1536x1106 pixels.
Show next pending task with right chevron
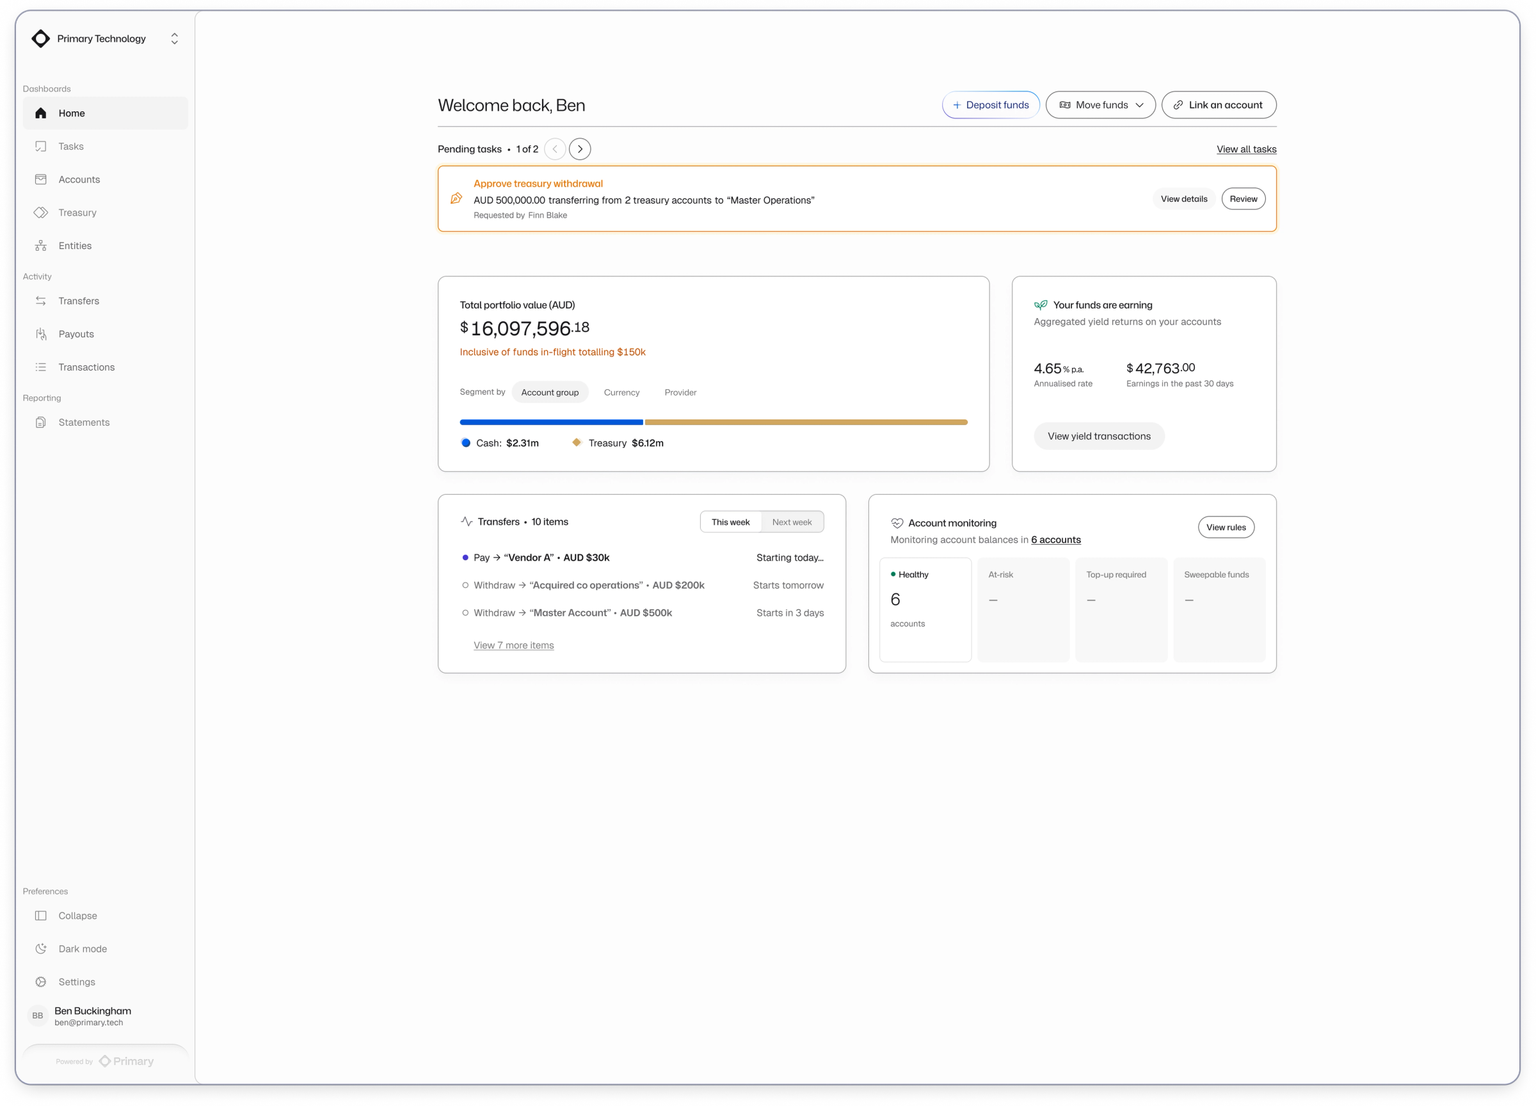pos(580,149)
